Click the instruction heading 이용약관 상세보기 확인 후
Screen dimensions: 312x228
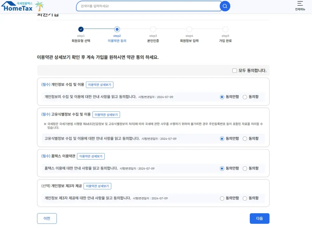pyautogui.click(x=98, y=57)
